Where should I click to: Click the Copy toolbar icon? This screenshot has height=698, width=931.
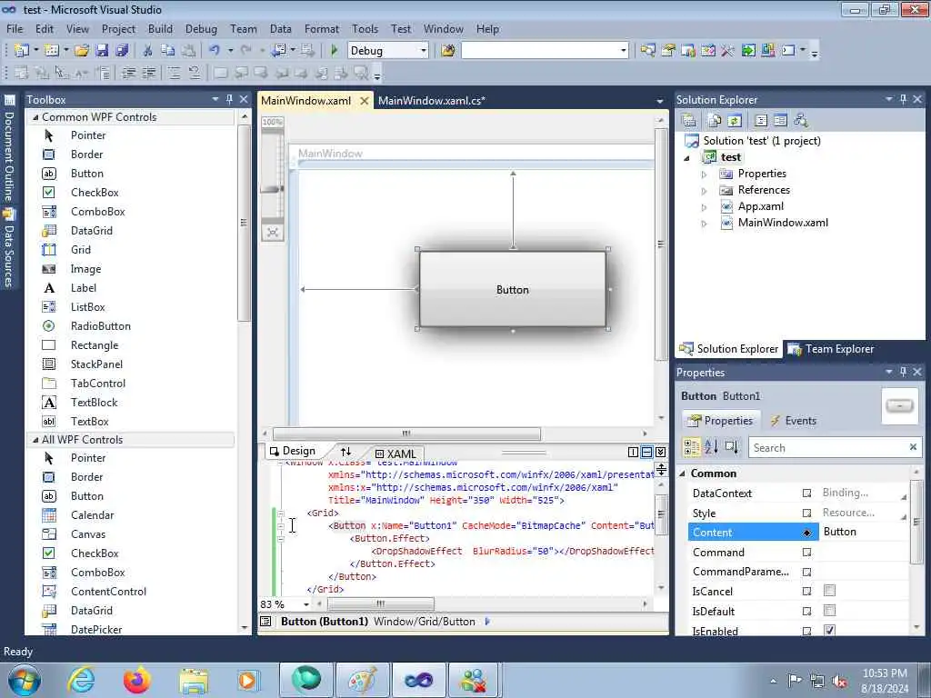168,51
